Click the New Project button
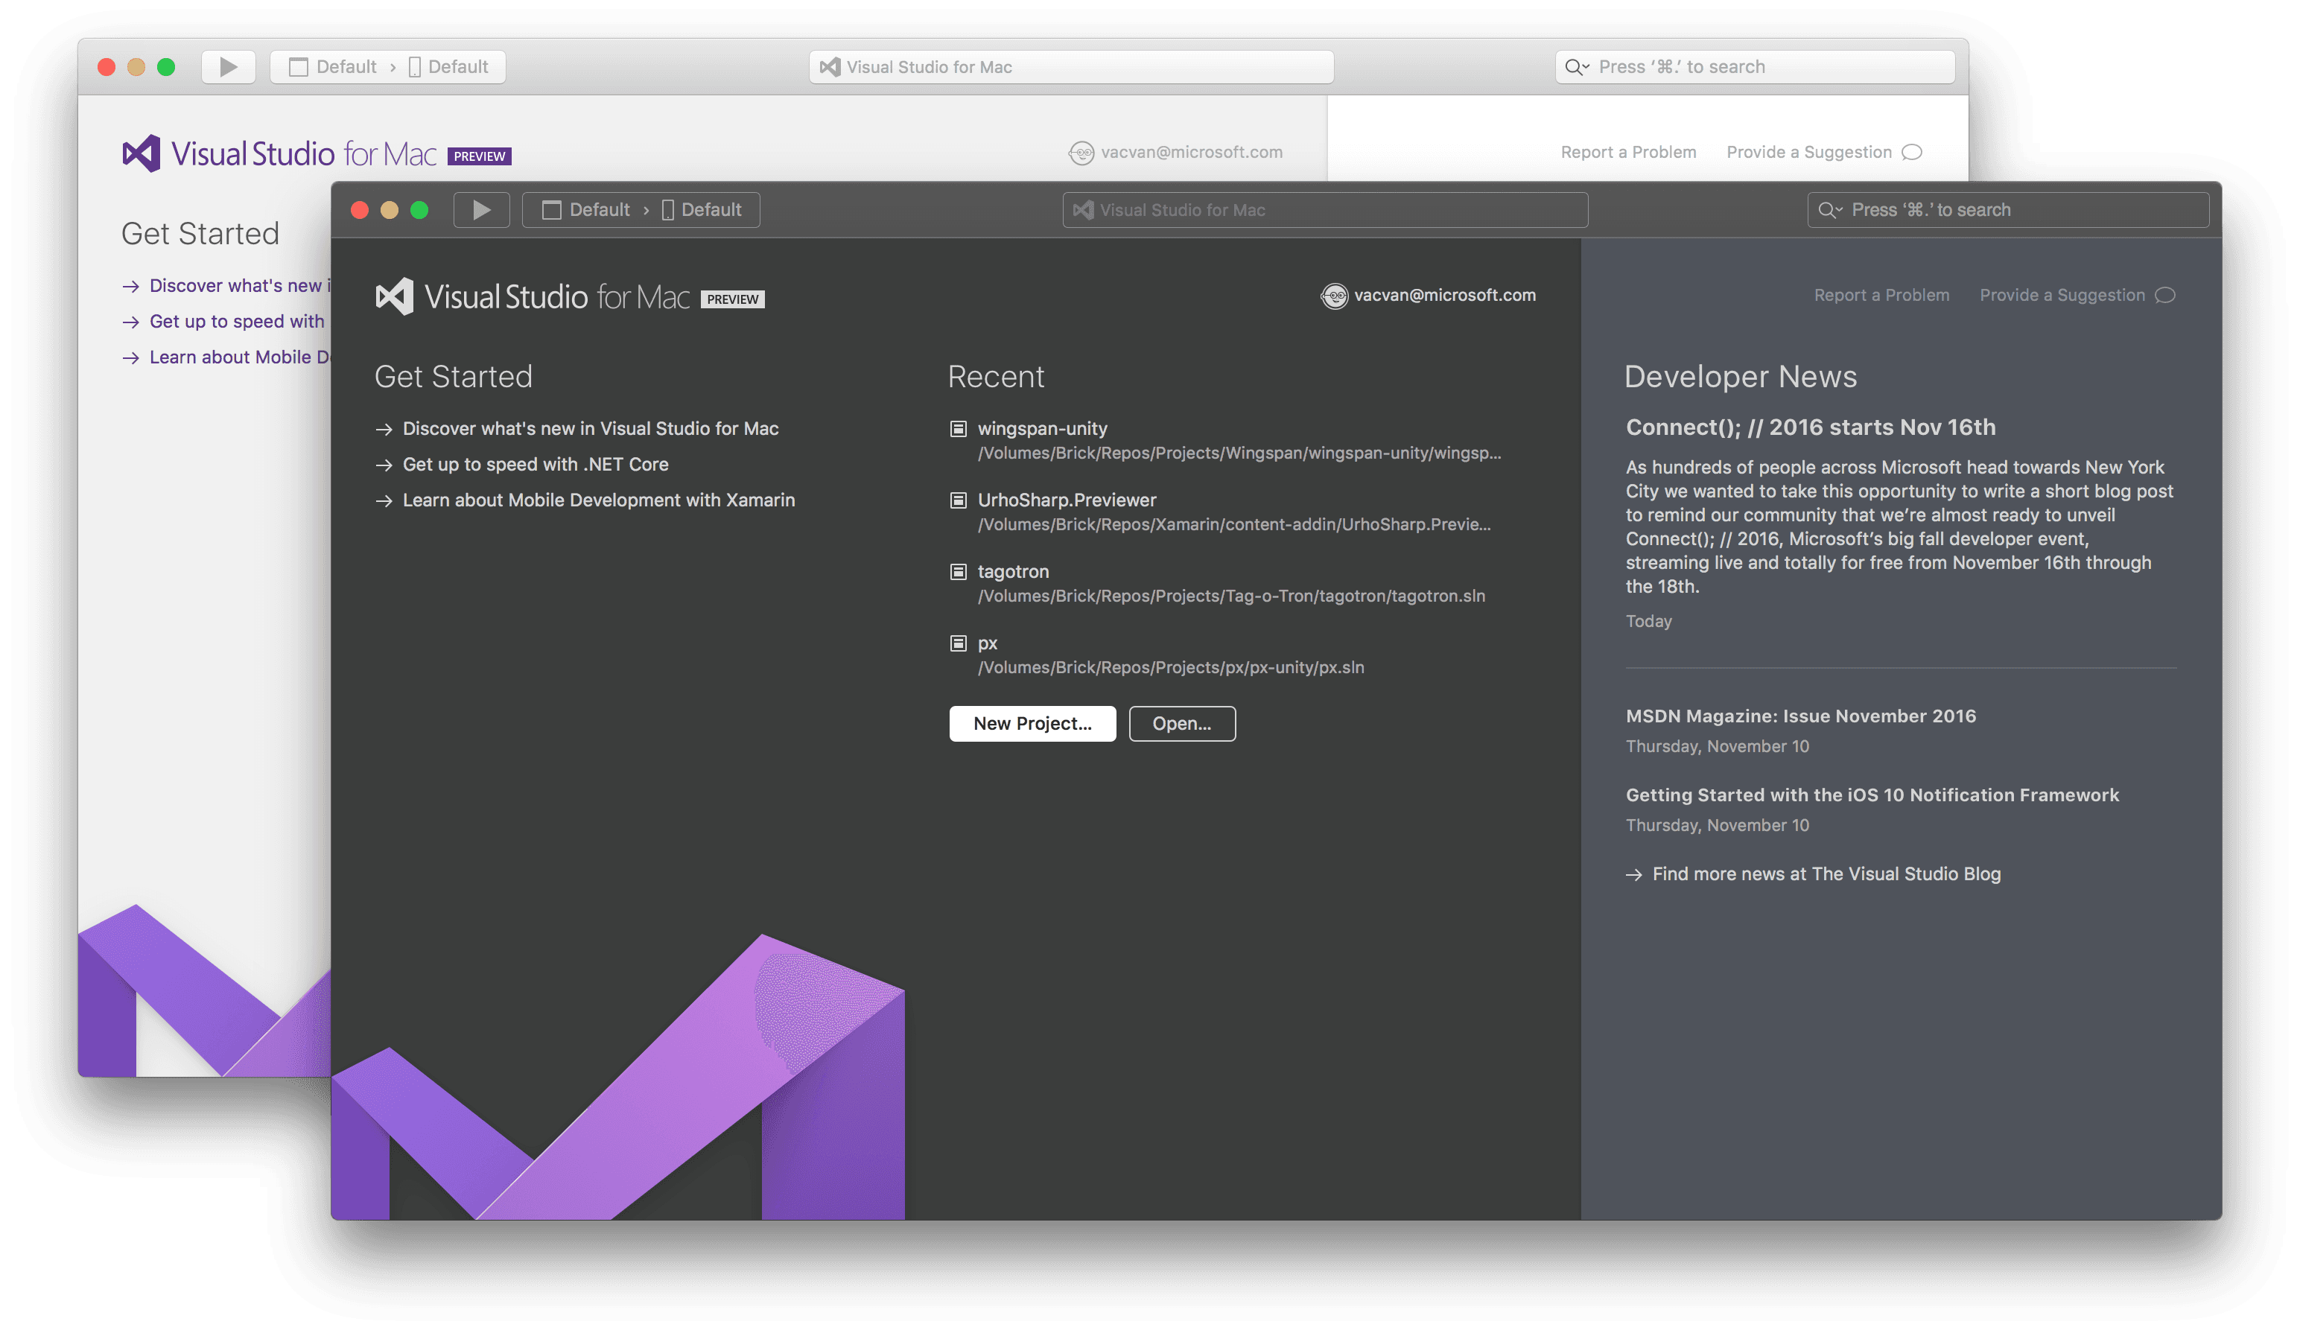This screenshot has width=2300, height=1330. coord(1031,722)
